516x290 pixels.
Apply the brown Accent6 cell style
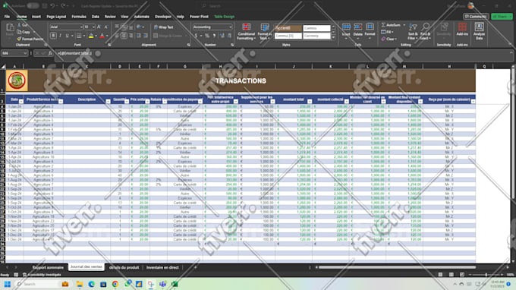pyautogui.click(x=288, y=28)
